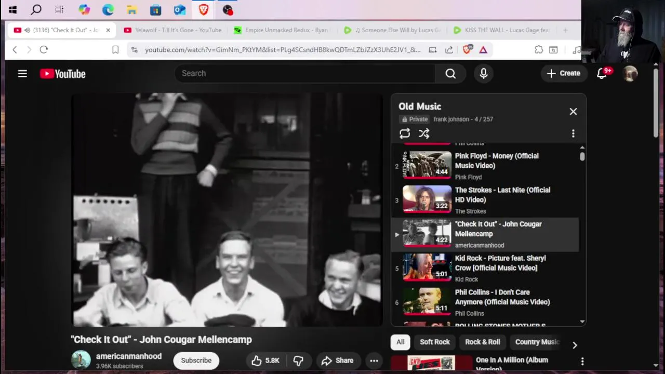665x374 pixels.
Task: Click current Check It Out playlist item
Action: tap(486, 234)
